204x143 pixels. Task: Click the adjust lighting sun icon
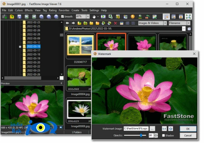pyautogui.click(x=133, y=17)
